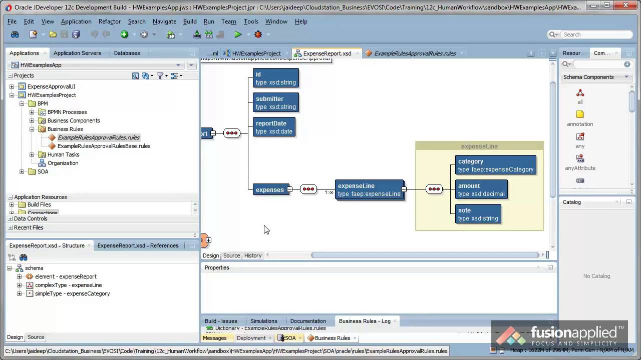Click the gray Forward navigation arrow

tap(144, 34)
